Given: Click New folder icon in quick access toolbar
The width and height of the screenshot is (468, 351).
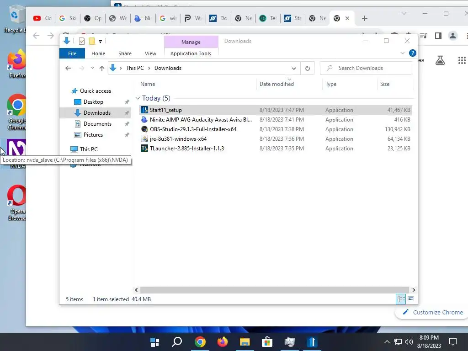Looking at the screenshot, I should click(x=92, y=41).
